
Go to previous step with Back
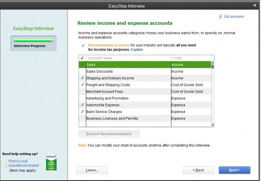click(198, 170)
